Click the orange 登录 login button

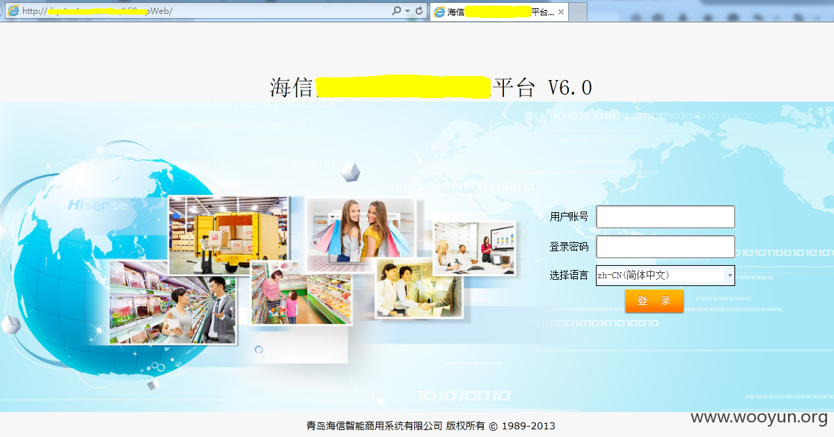(x=654, y=301)
